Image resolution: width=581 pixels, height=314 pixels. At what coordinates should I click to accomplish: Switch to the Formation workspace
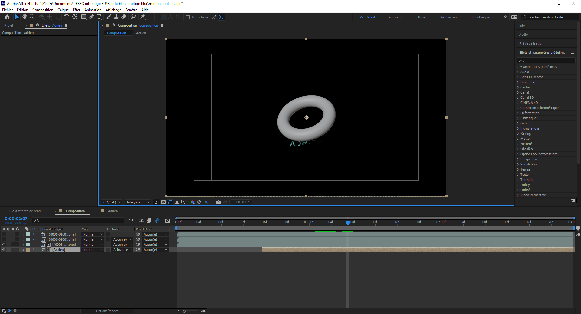pyautogui.click(x=396, y=17)
